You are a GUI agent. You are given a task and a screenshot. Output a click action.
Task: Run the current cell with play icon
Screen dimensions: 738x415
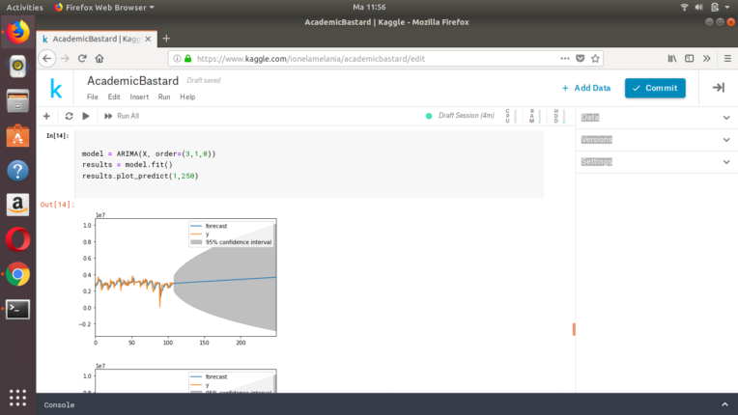click(x=86, y=116)
